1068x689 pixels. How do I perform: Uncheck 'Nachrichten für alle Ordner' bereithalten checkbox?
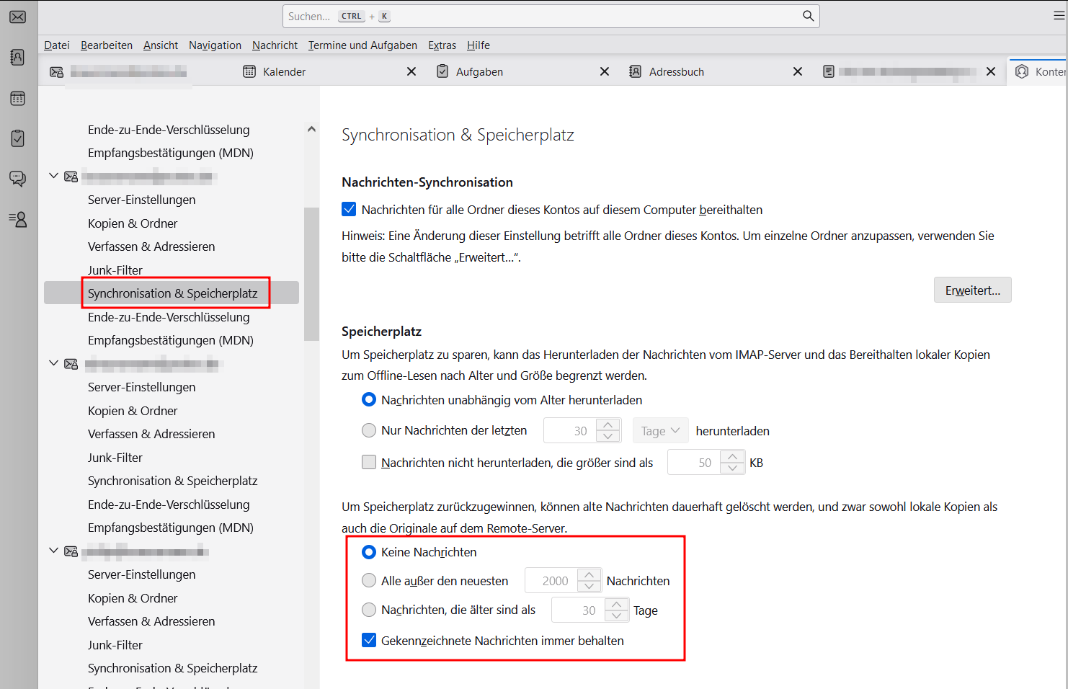(349, 210)
